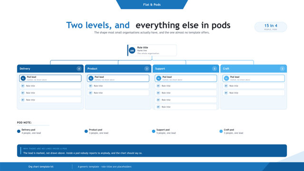This screenshot has height=171, width=304.
Task: Click 'WHY THERE ARE NO LINES INSIDE A POD'
Action: (x=45, y=149)
